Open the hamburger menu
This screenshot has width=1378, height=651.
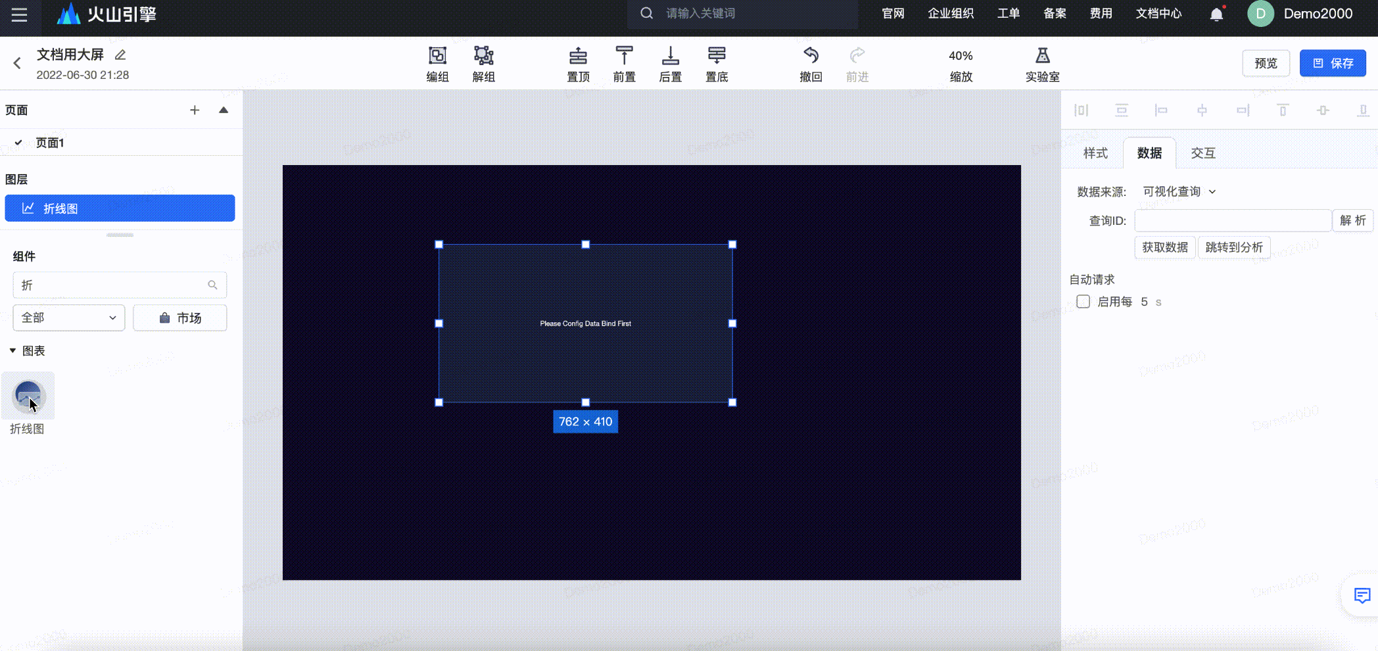pos(19,14)
